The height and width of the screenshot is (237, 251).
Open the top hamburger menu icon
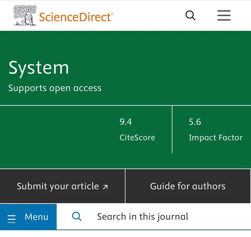point(224,15)
